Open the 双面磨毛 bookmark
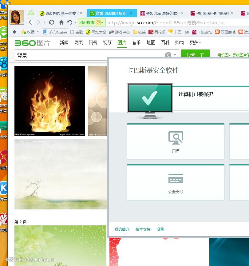The image size is (249, 266). tap(225, 32)
